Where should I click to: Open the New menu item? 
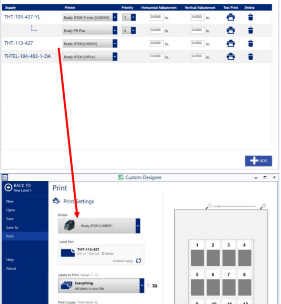10,201
